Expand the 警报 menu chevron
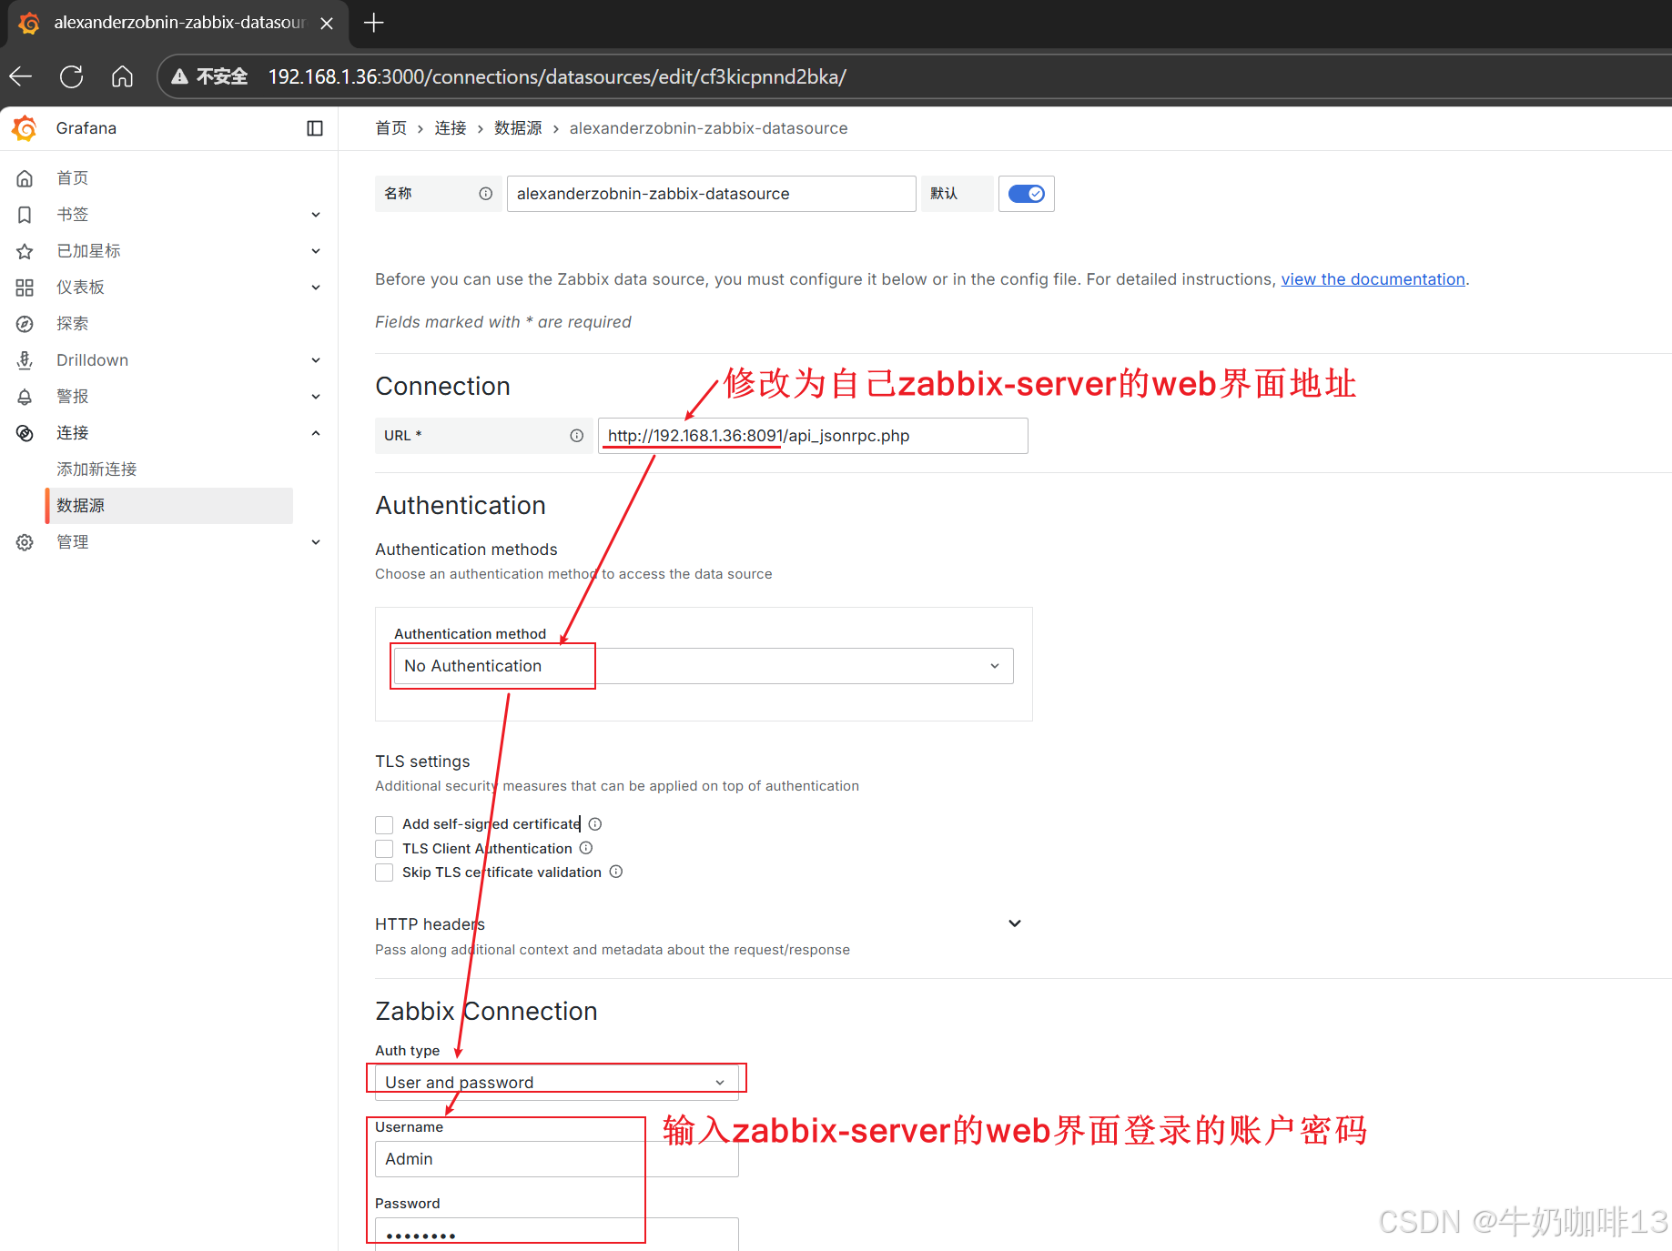Viewport: 1672px width, 1251px height. click(316, 397)
